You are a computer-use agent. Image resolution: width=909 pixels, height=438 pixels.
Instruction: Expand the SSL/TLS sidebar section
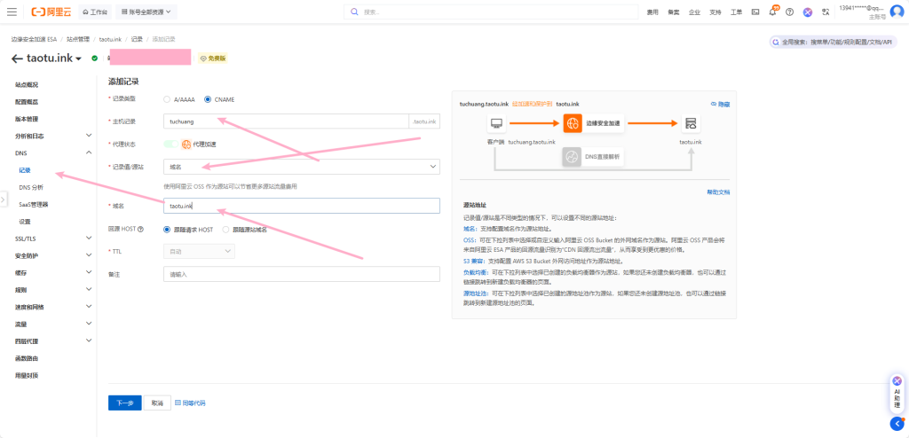click(x=51, y=239)
